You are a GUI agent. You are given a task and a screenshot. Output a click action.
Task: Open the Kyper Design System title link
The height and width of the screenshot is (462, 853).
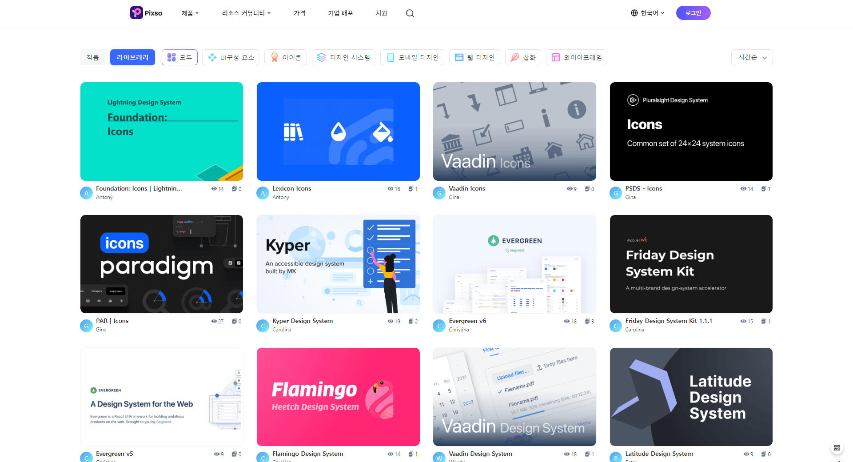(x=303, y=321)
